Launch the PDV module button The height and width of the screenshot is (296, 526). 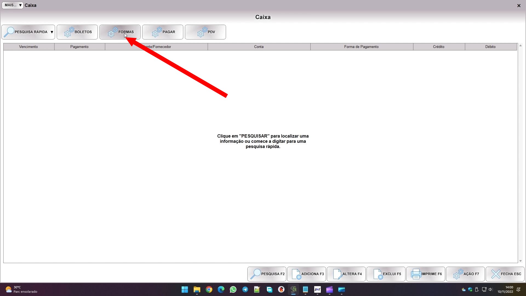coord(205,32)
